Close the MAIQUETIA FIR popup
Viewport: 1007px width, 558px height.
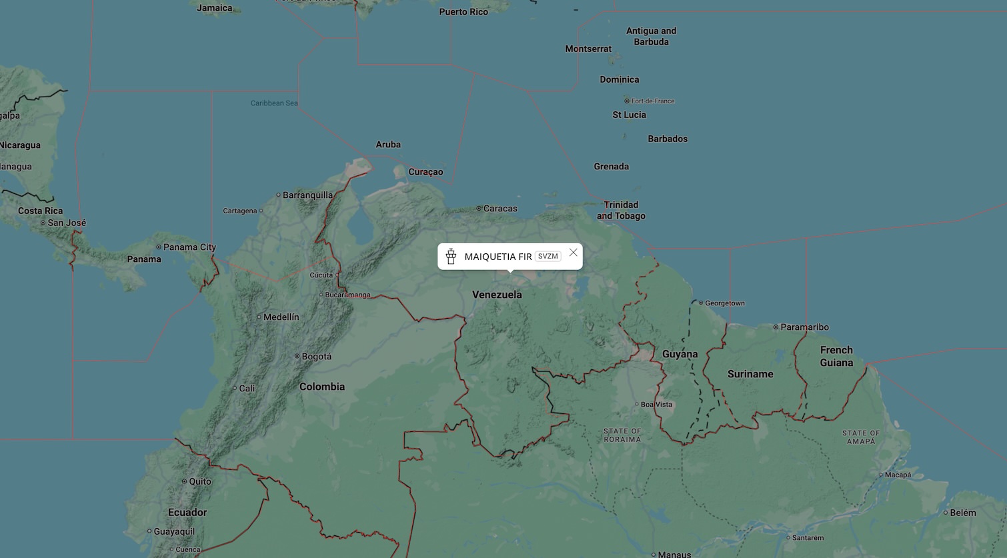[573, 253]
